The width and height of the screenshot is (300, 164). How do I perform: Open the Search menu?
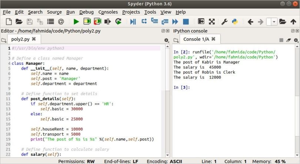pos(35,12)
